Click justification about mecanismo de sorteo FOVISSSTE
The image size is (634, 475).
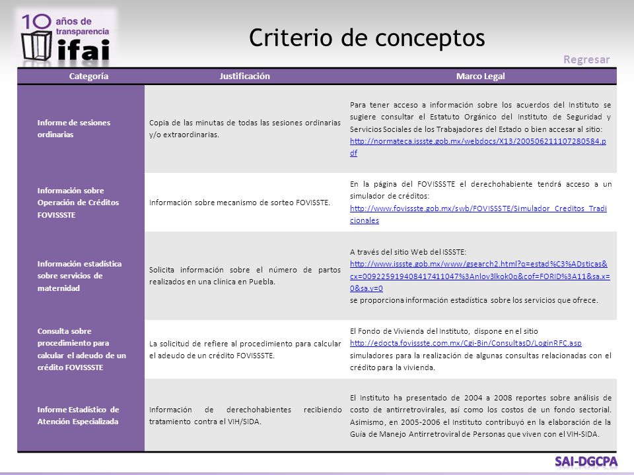pos(239,203)
